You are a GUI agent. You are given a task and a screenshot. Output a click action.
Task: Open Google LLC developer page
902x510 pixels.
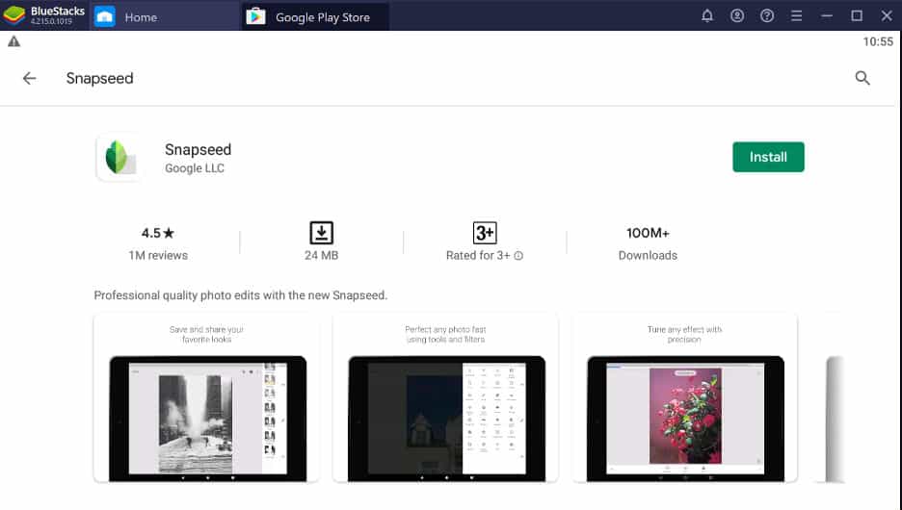(x=195, y=168)
